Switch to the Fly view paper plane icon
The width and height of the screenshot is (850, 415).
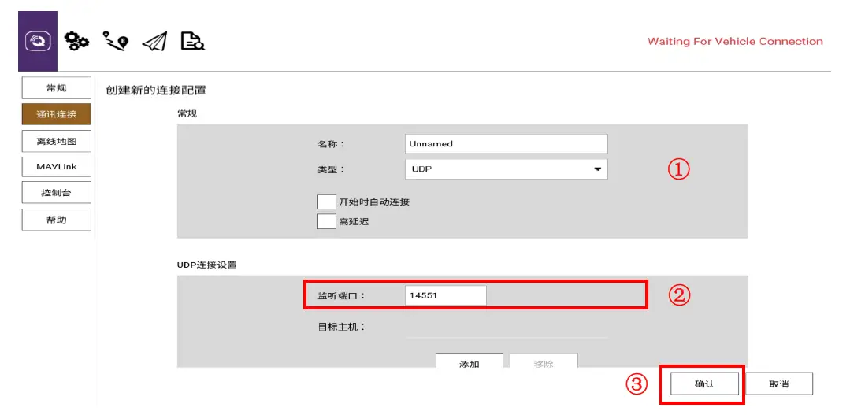tap(154, 41)
